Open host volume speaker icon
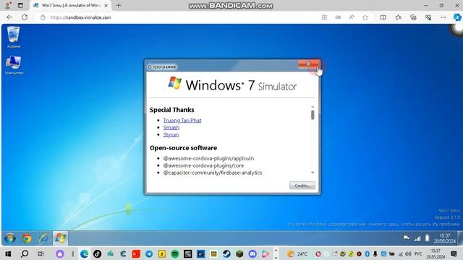 (x=408, y=254)
